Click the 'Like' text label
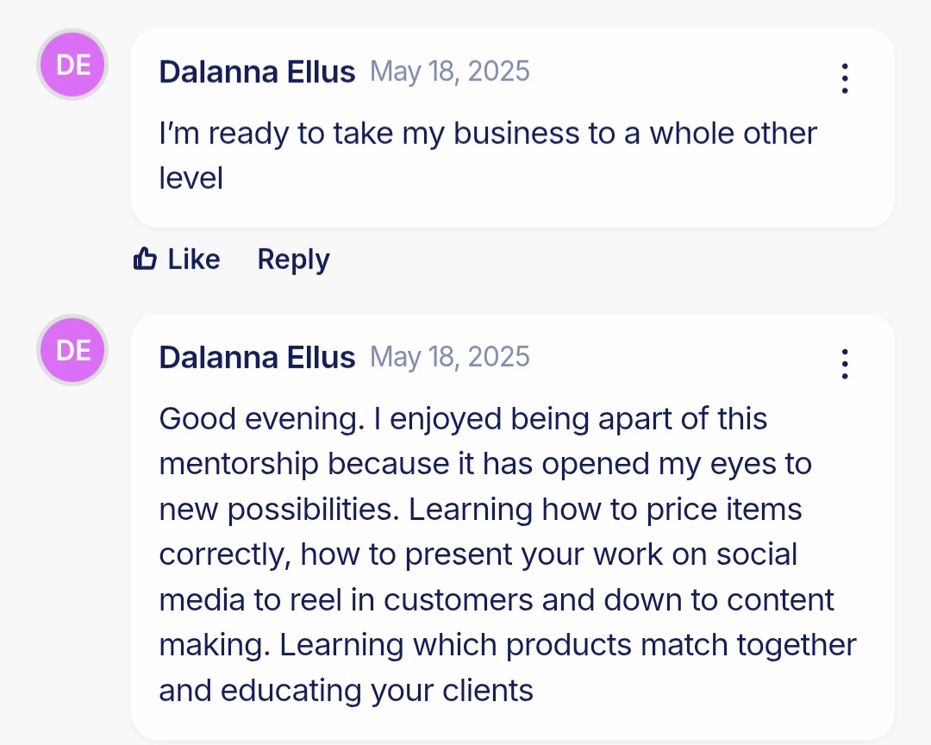The height and width of the screenshot is (745, 931). coord(194,259)
